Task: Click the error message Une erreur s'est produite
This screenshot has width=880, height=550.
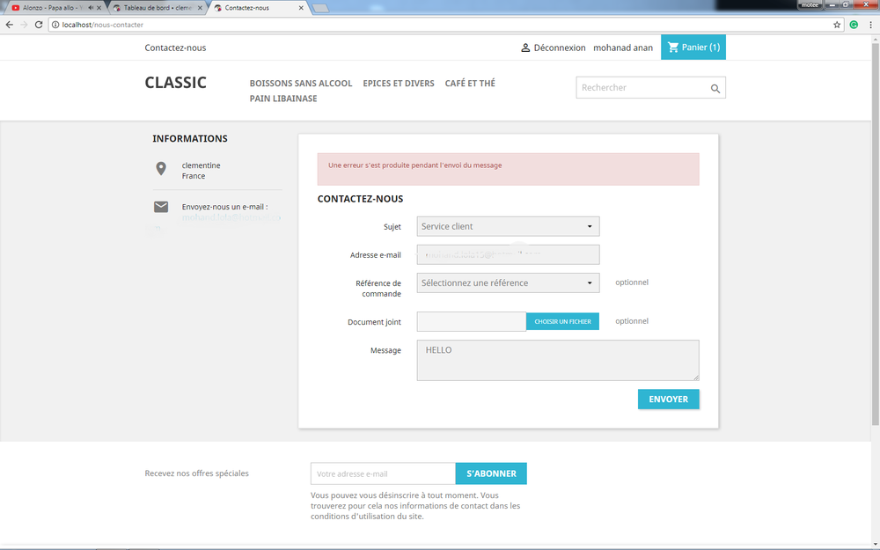Action: [x=414, y=165]
